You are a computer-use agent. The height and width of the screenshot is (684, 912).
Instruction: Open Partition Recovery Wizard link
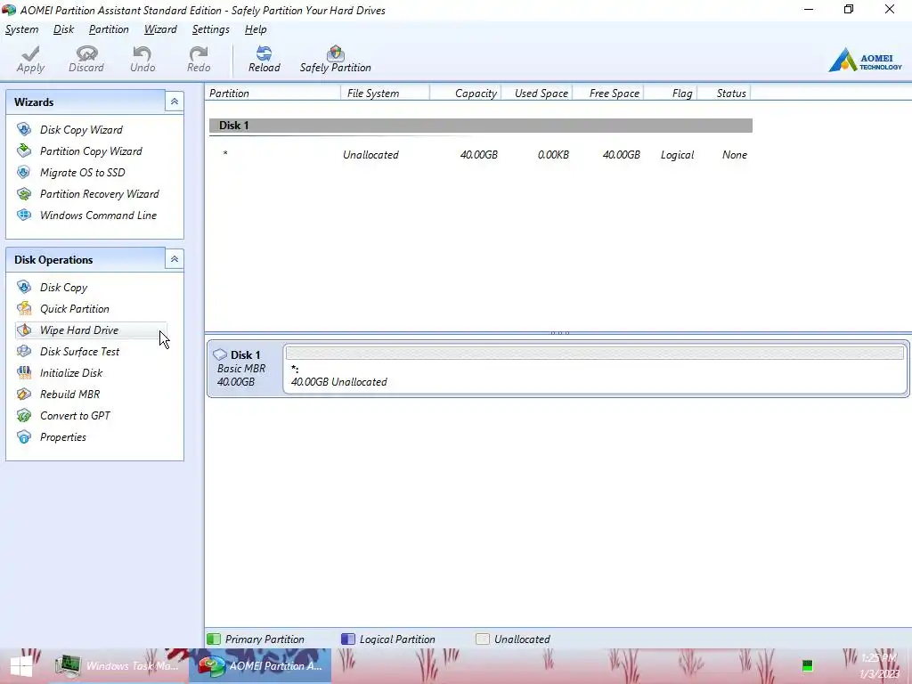100,194
